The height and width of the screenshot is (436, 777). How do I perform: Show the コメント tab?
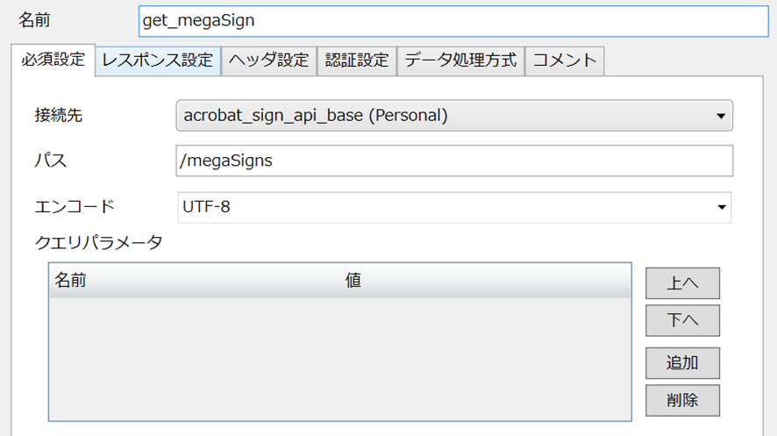565,61
